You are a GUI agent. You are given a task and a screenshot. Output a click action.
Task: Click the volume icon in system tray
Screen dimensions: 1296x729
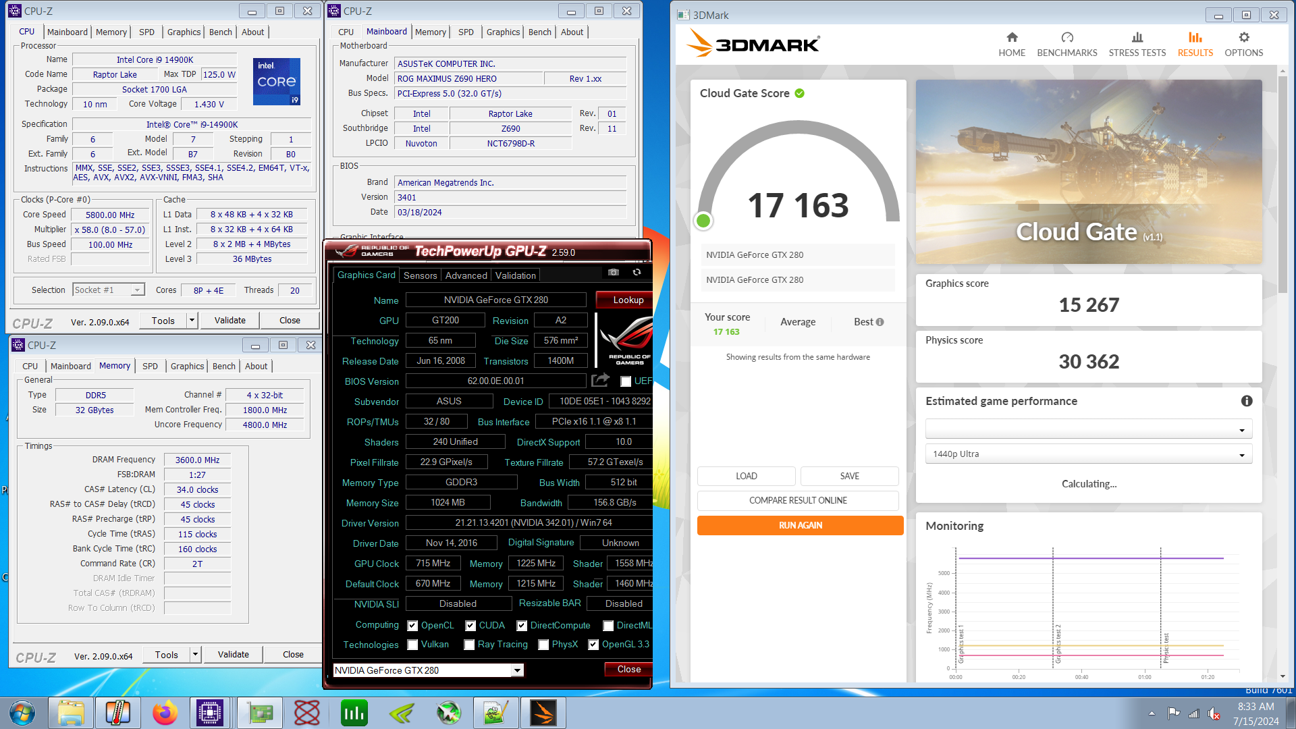coord(1213,713)
